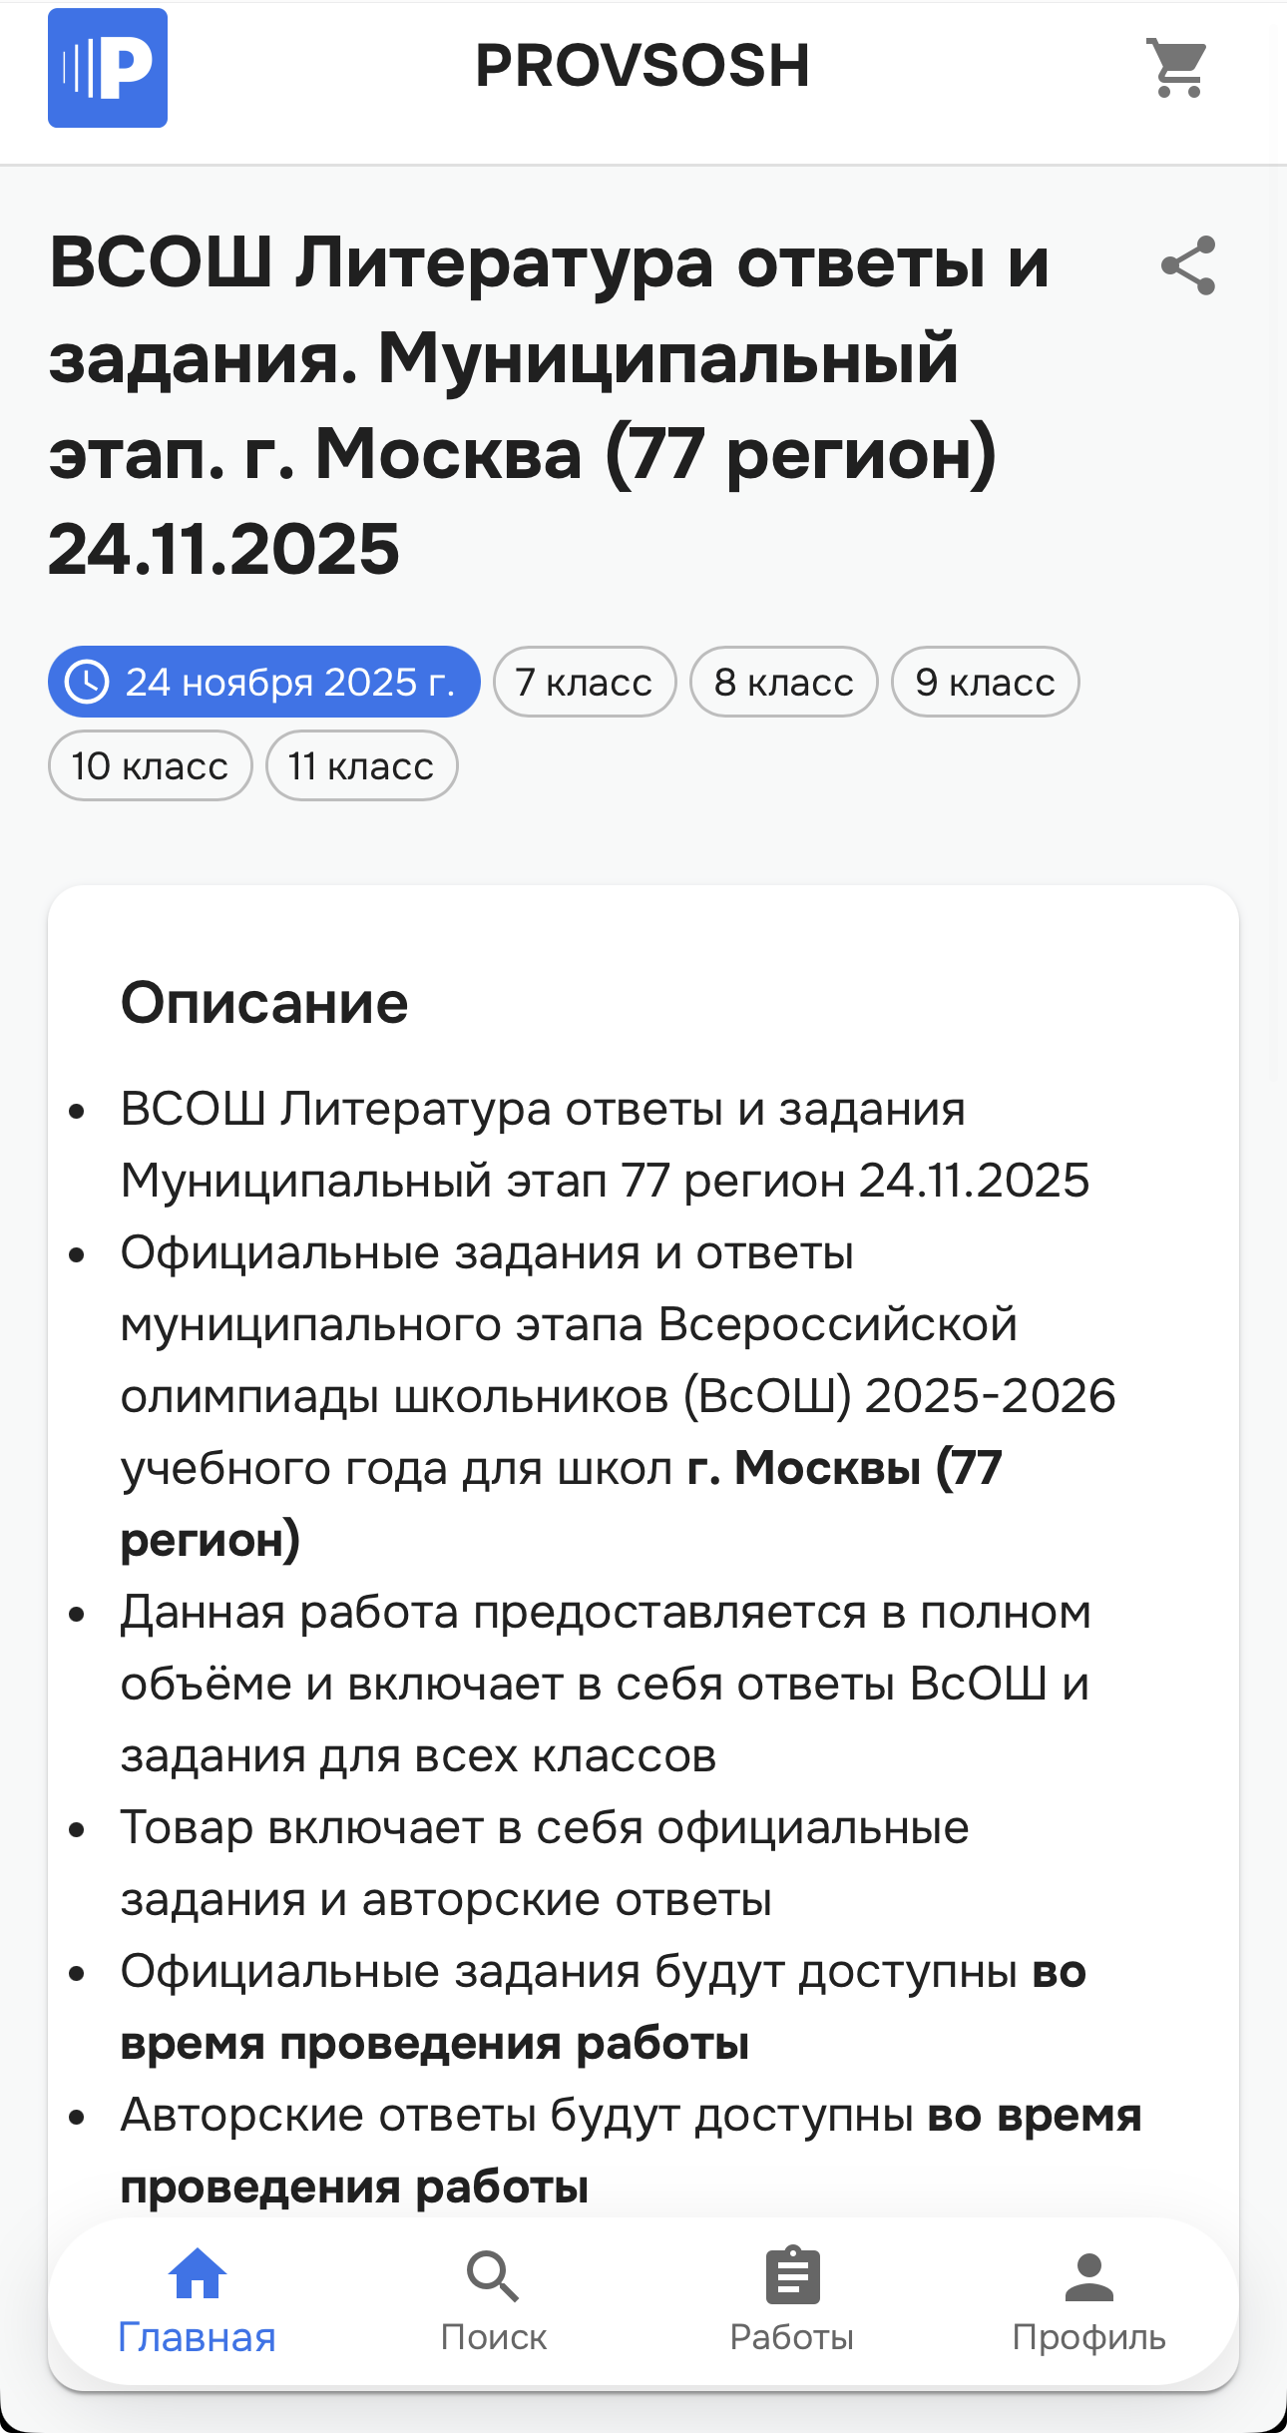Viewport: 1287px width, 2433px height.
Task: Click the PROVSOSH title text
Action: [x=643, y=65]
